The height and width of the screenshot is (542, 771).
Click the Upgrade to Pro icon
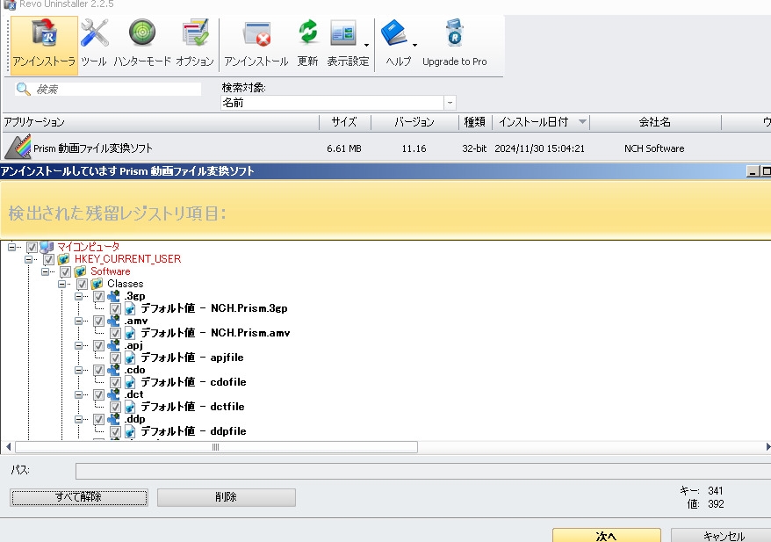[x=454, y=33]
